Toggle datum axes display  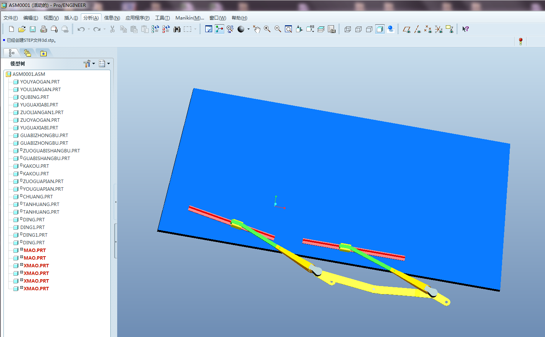point(417,29)
